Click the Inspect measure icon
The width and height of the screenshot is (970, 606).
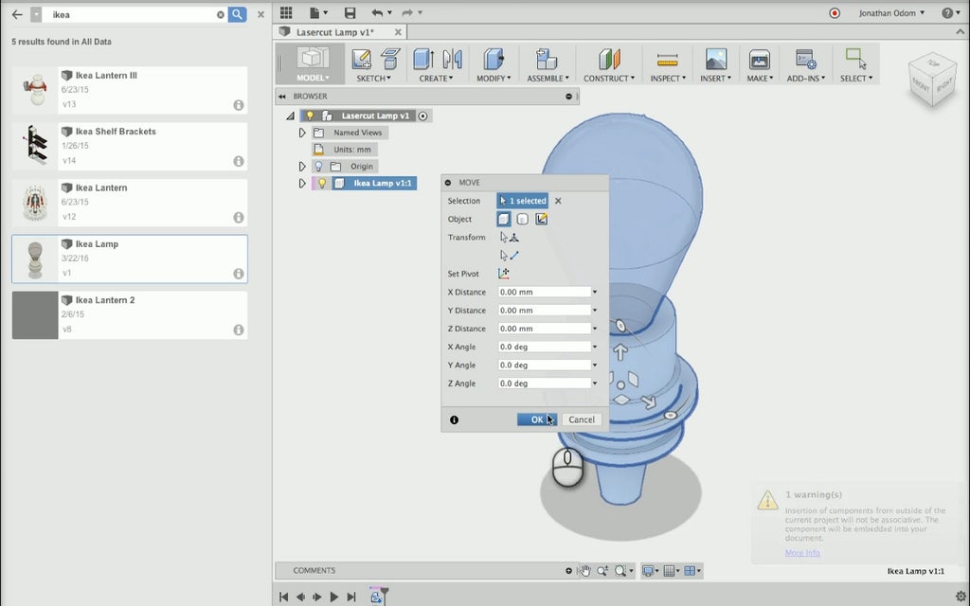(x=667, y=60)
